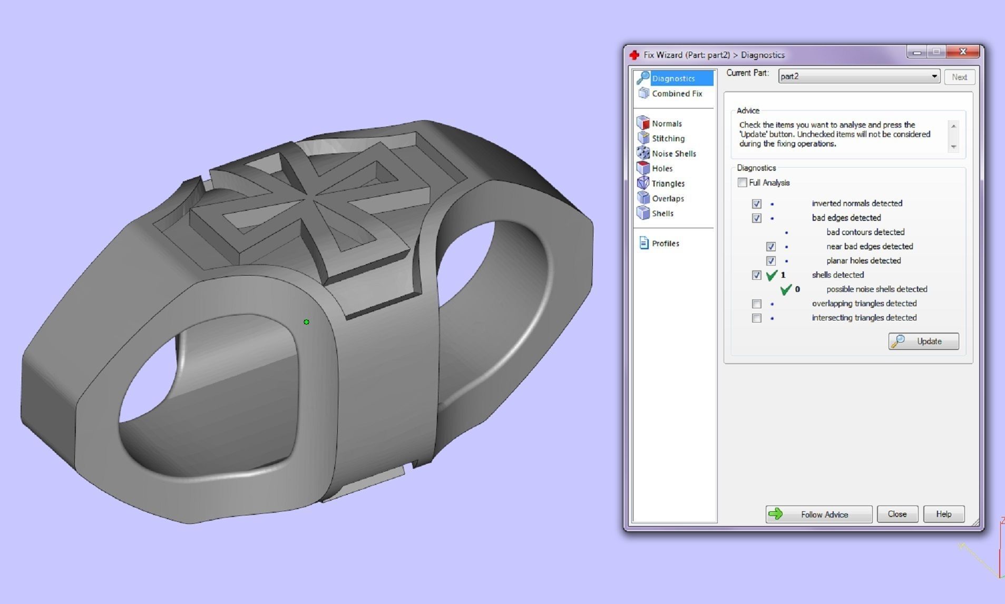Screen dimensions: 1005x604
Task: Click the Holes cube icon
Action: [x=643, y=168]
